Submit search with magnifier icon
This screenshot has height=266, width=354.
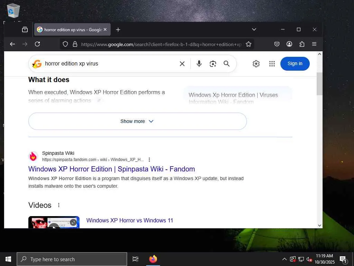coord(227,64)
